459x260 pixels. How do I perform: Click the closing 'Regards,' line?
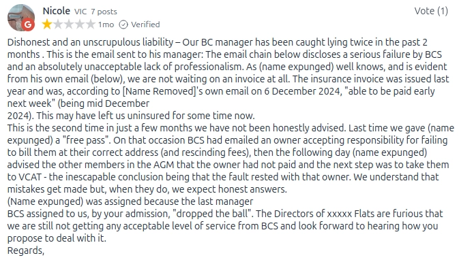coord(26,250)
